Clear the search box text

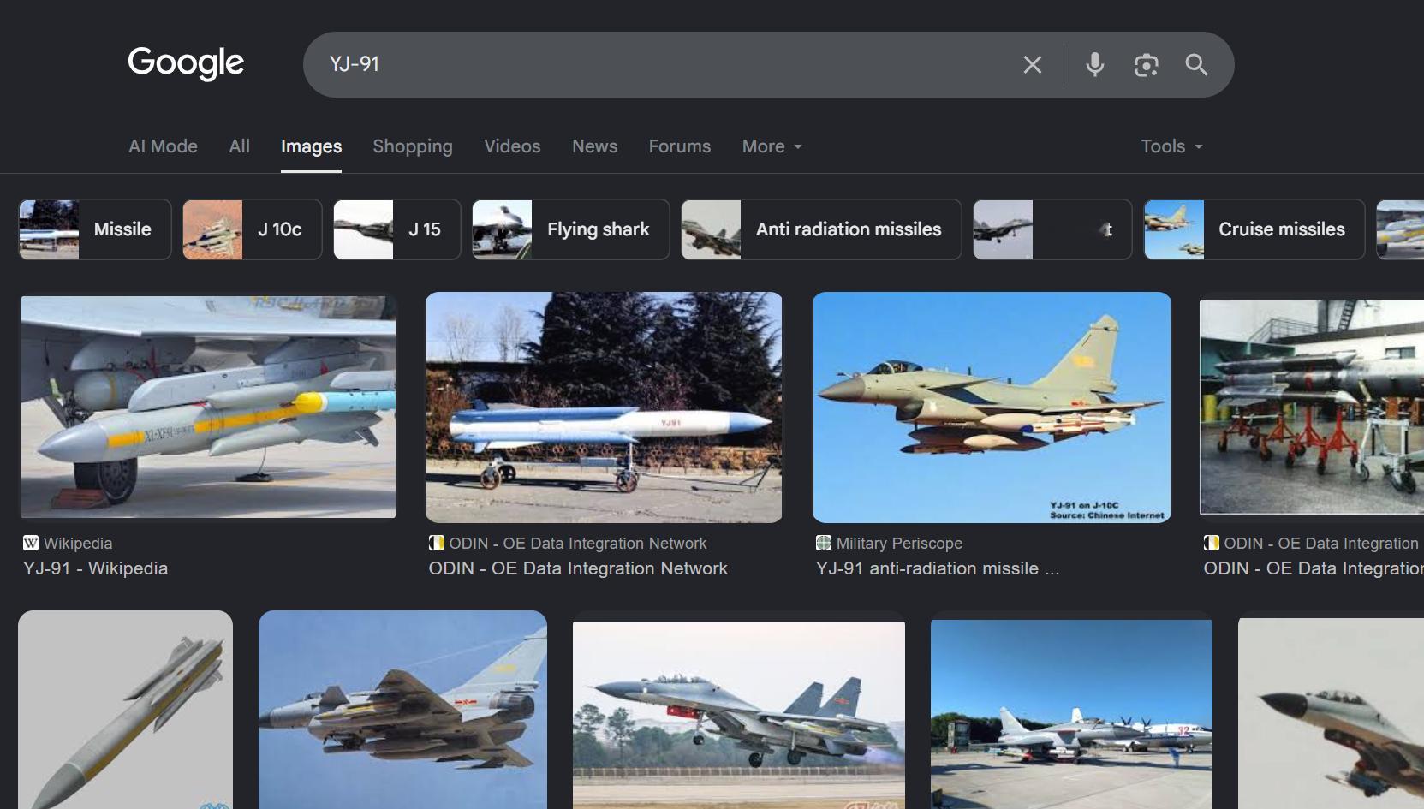pos(1032,64)
